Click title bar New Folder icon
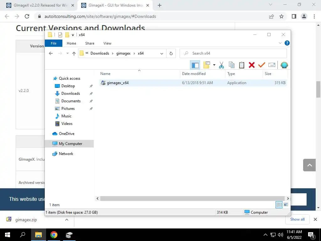The image size is (321, 241). (x=67, y=35)
